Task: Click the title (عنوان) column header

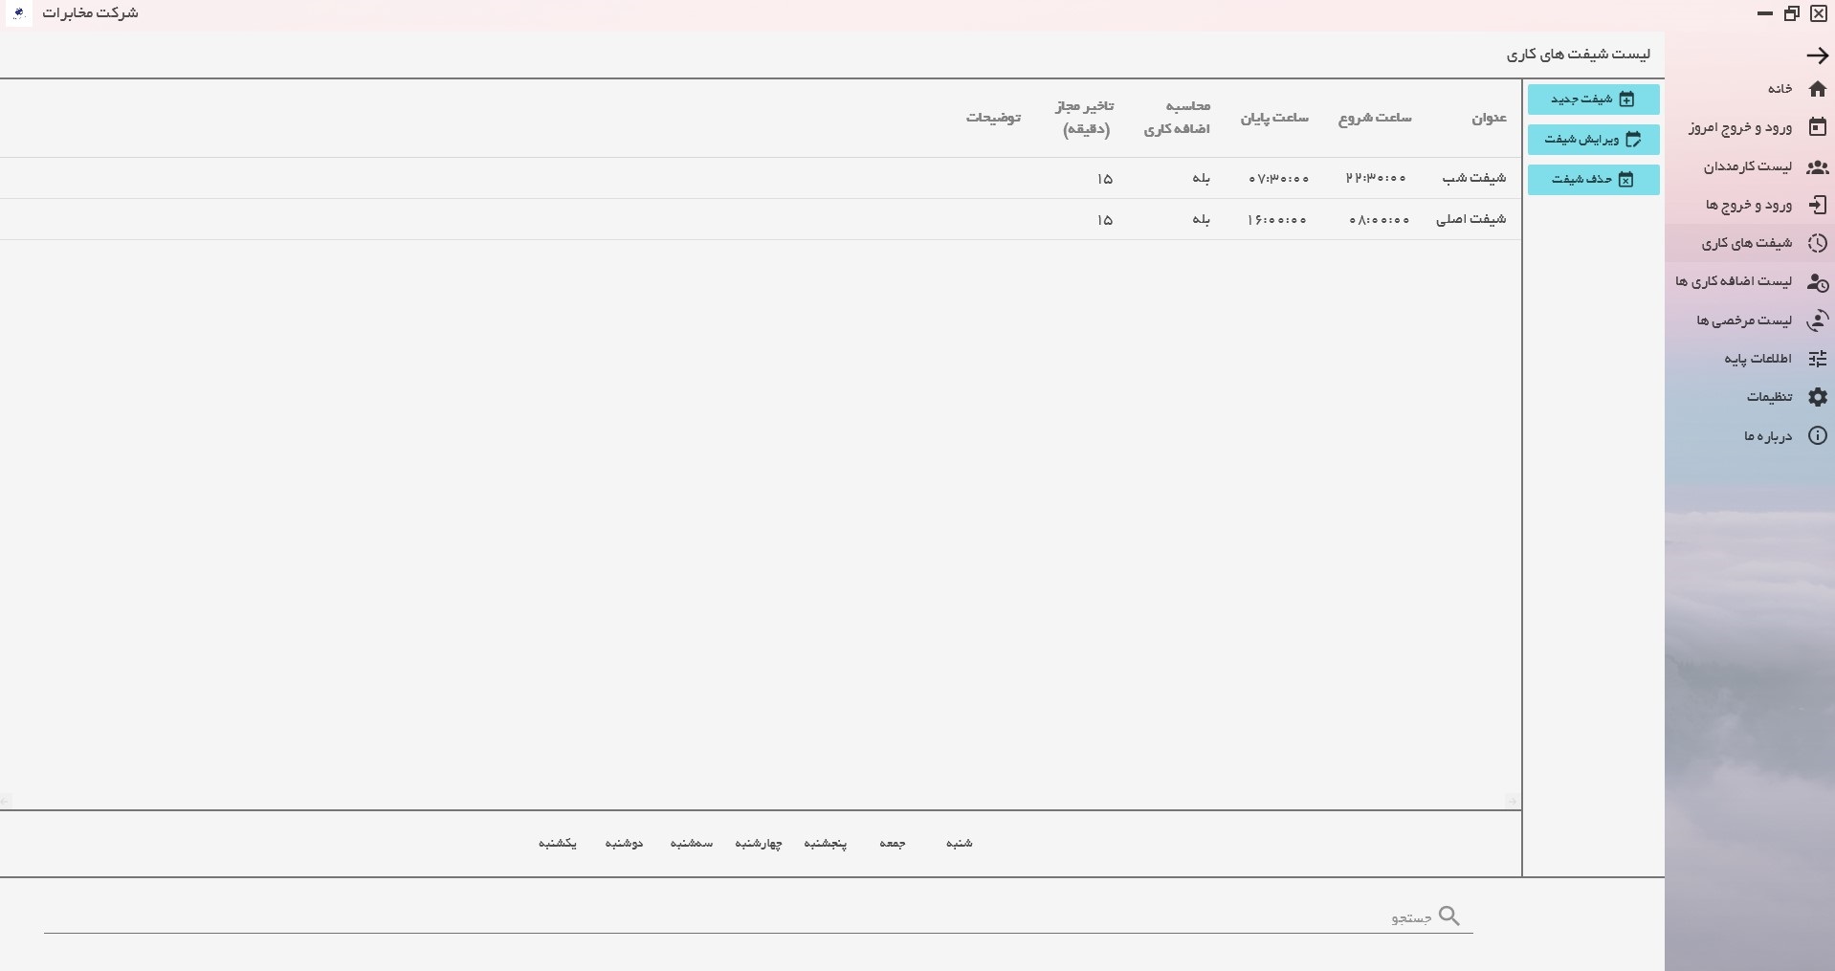Action: [x=1489, y=118]
